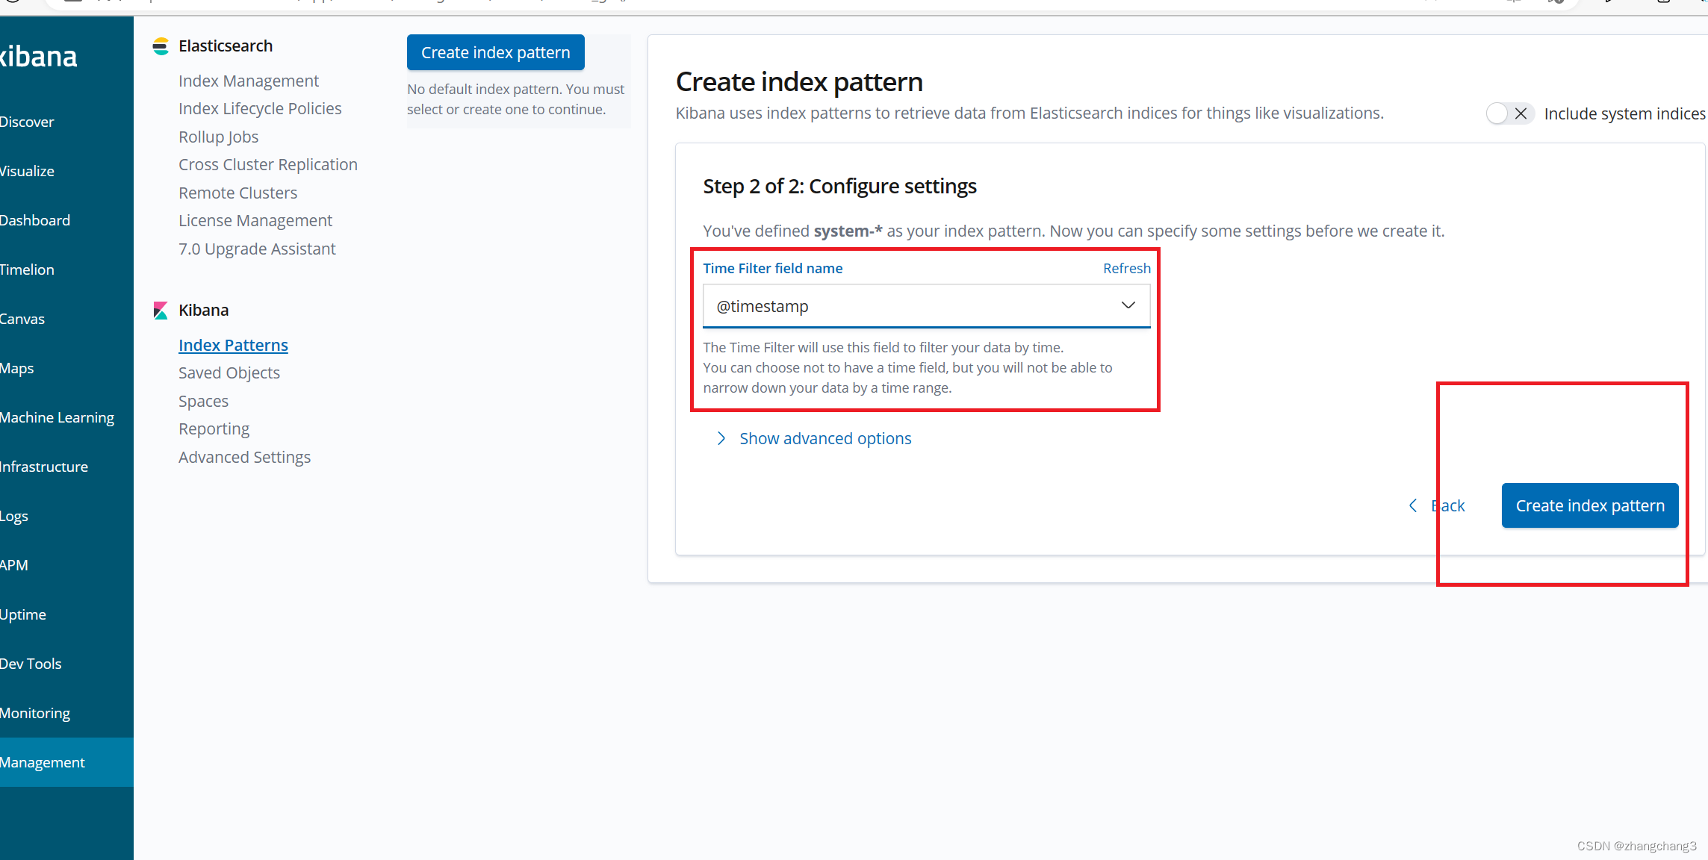Open Uptime in the sidebar
This screenshot has width=1708, height=860.
[x=23, y=614]
